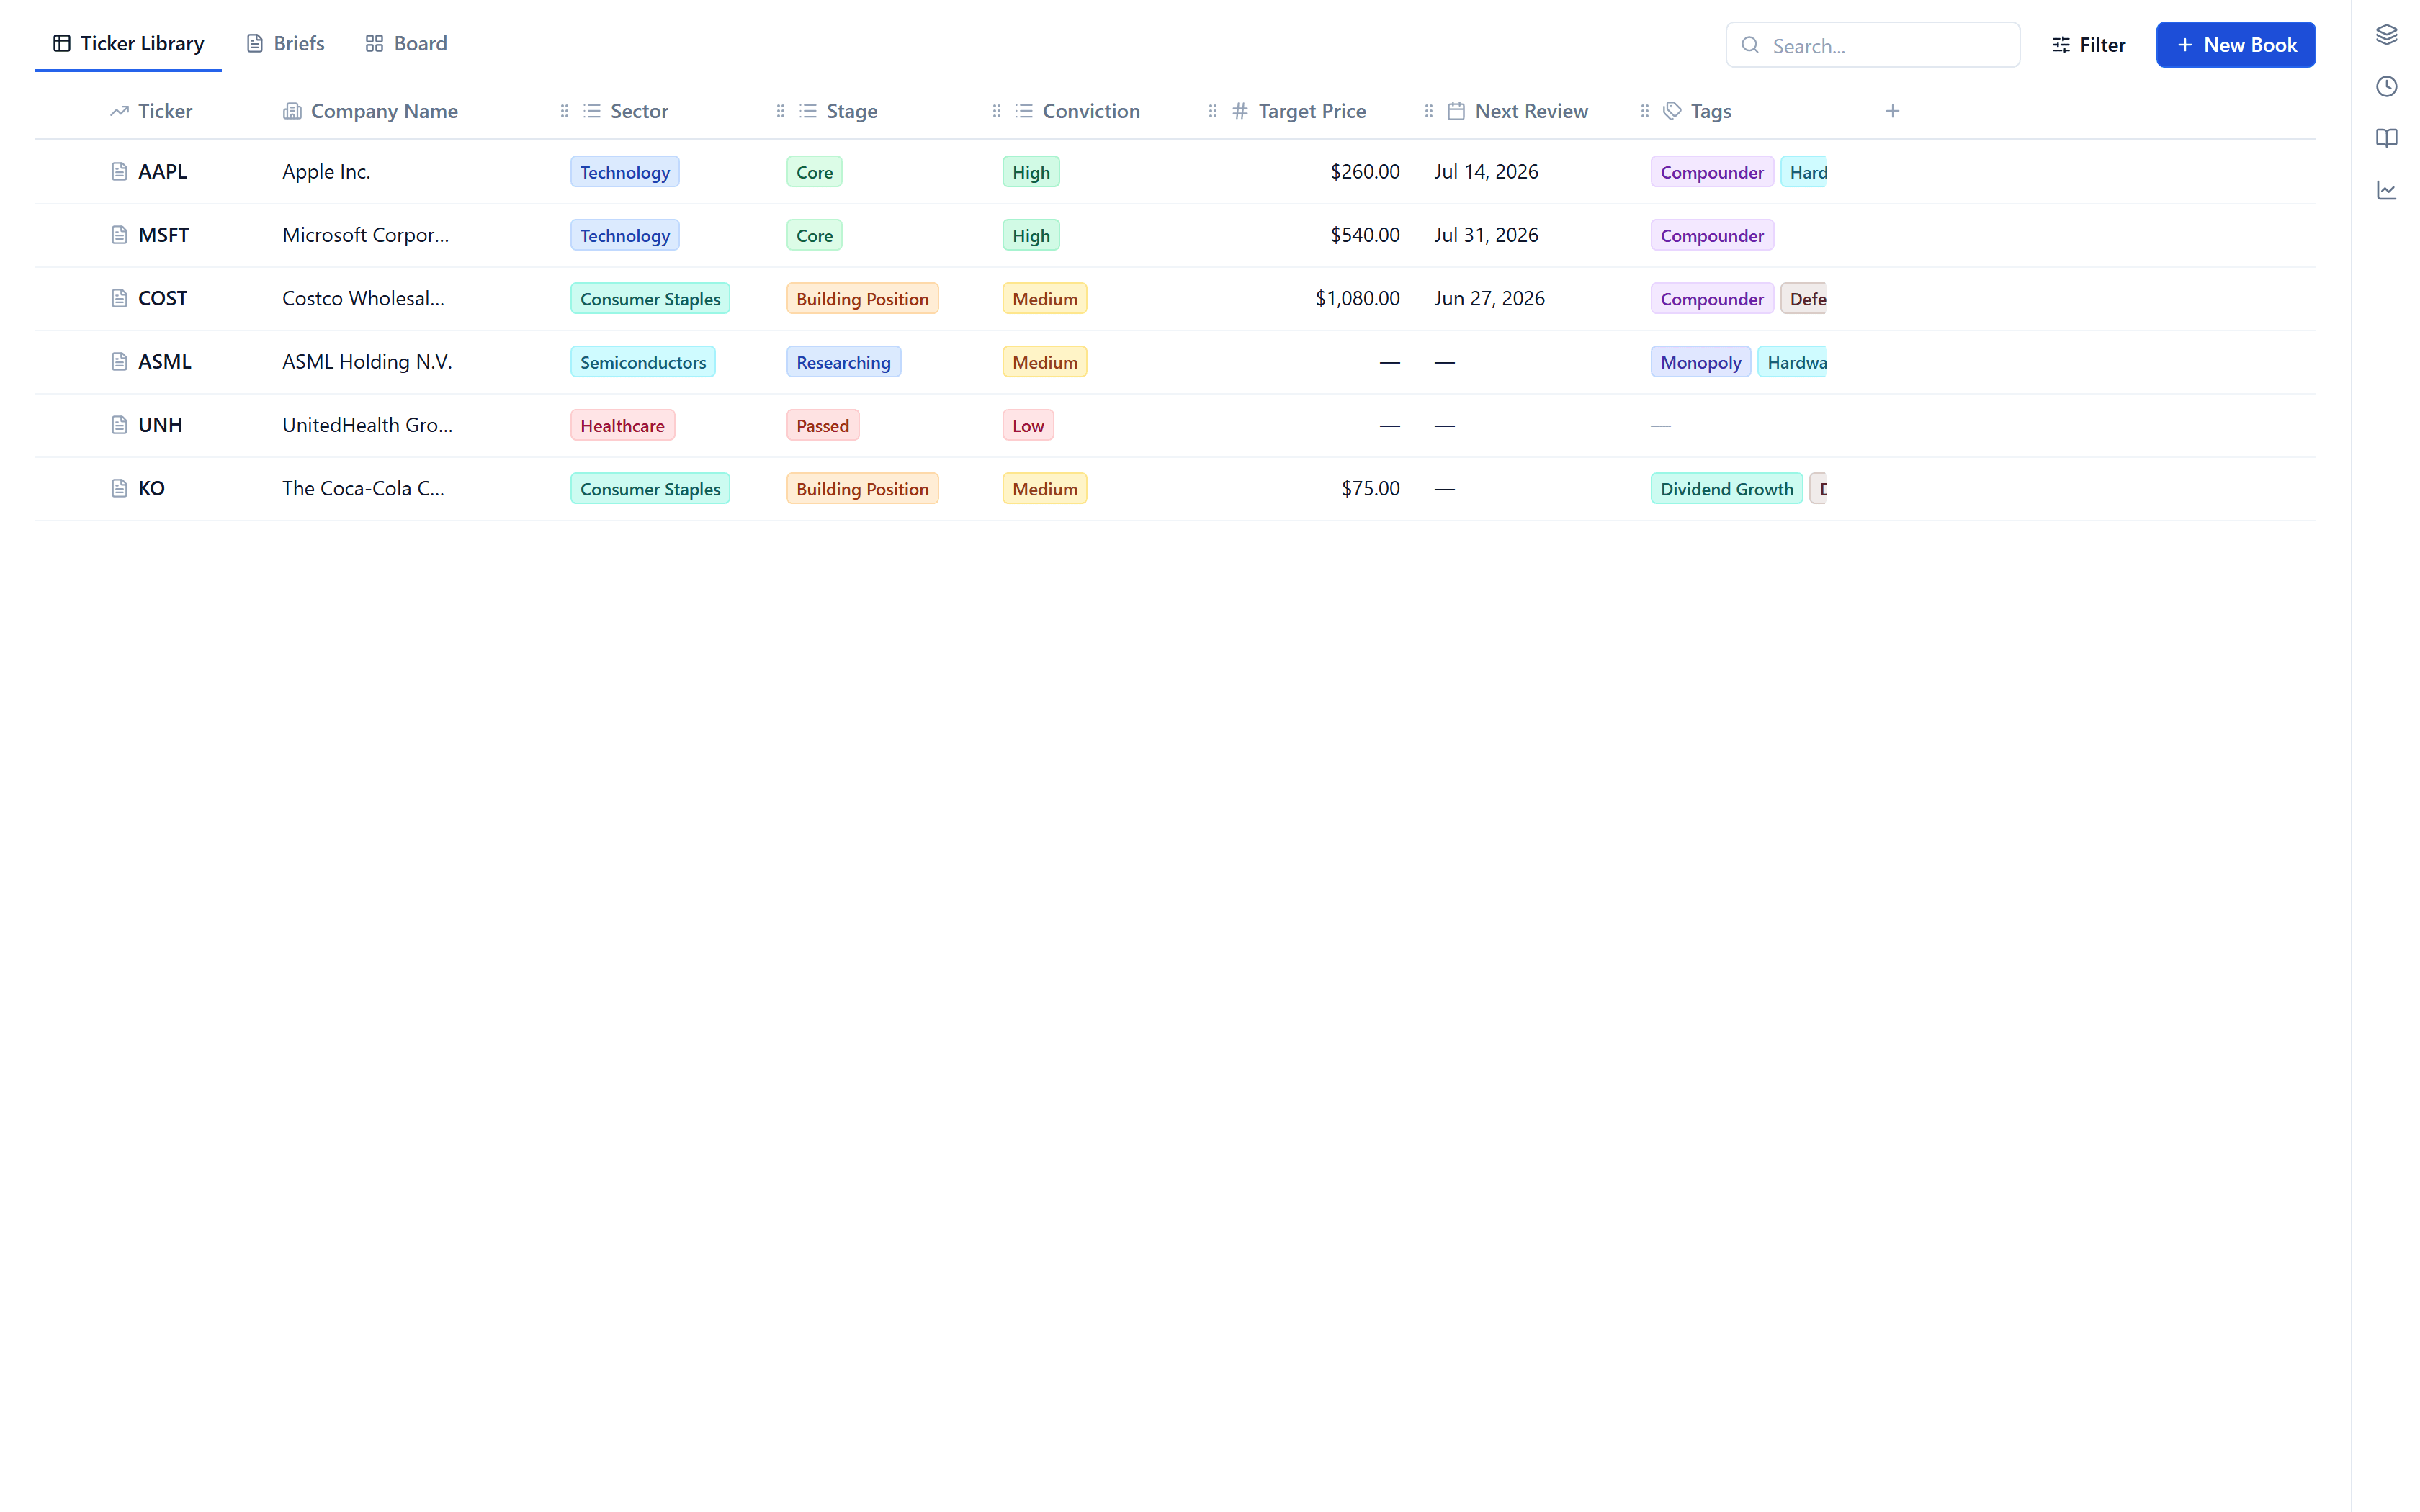Open the Conviction column header menu
The height and width of the screenshot is (1512, 2420).
pos(1090,111)
